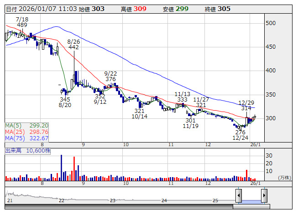Screen dimensions: 298x214
Task: Click the 400 price axis label
Action: (x=271, y=71)
